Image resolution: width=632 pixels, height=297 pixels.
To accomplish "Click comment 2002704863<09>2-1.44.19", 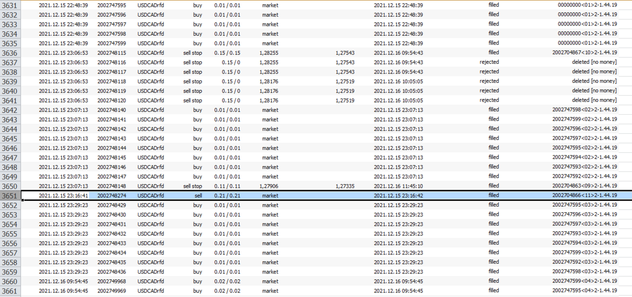I will [584, 186].
